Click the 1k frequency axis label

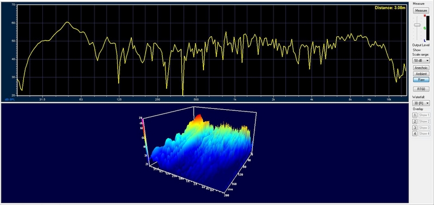(x=235, y=99)
